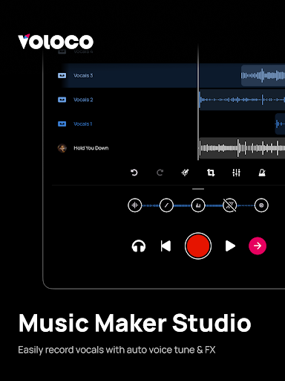The width and height of the screenshot is (285, 381).
Task: Open the pitch correction slash circle
Action: tap(166, 205)
